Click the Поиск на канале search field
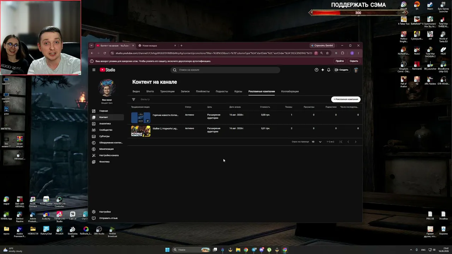452x254 pixels. (226, 70)
